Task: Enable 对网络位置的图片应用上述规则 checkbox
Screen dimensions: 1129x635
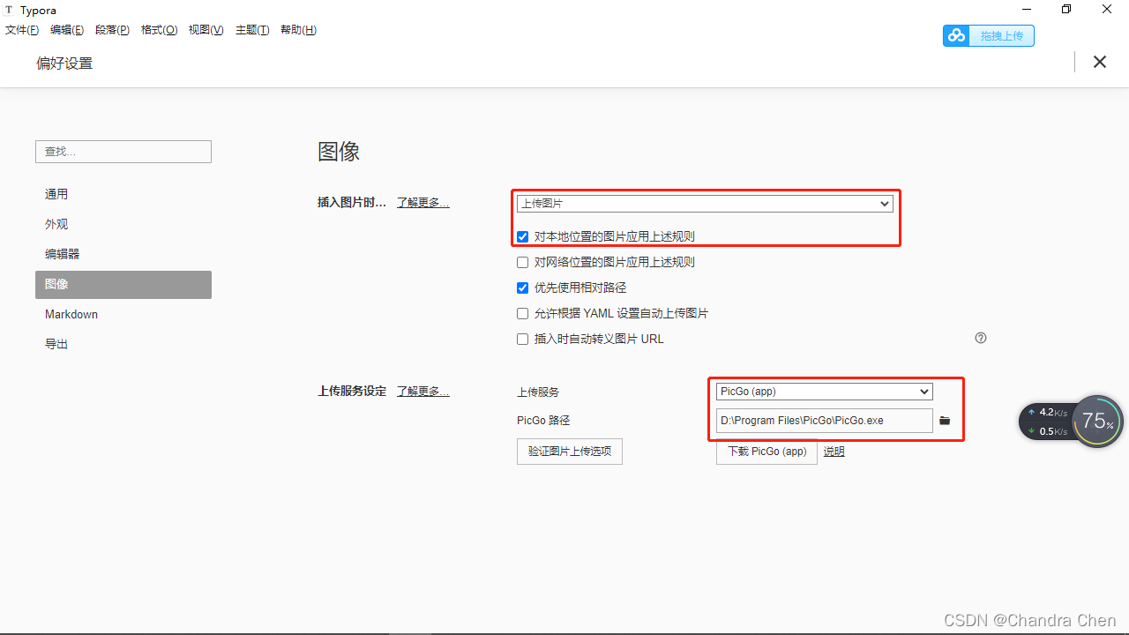Action: point(523,262)
